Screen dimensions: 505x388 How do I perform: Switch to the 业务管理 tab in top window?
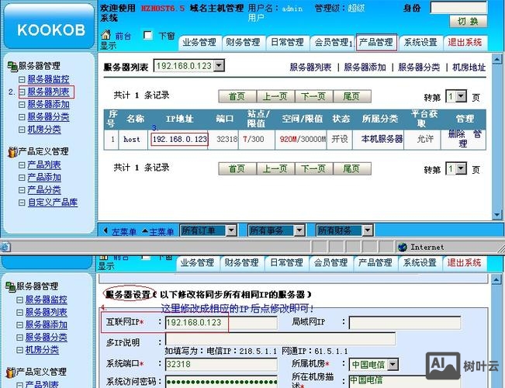coord(199,43)
